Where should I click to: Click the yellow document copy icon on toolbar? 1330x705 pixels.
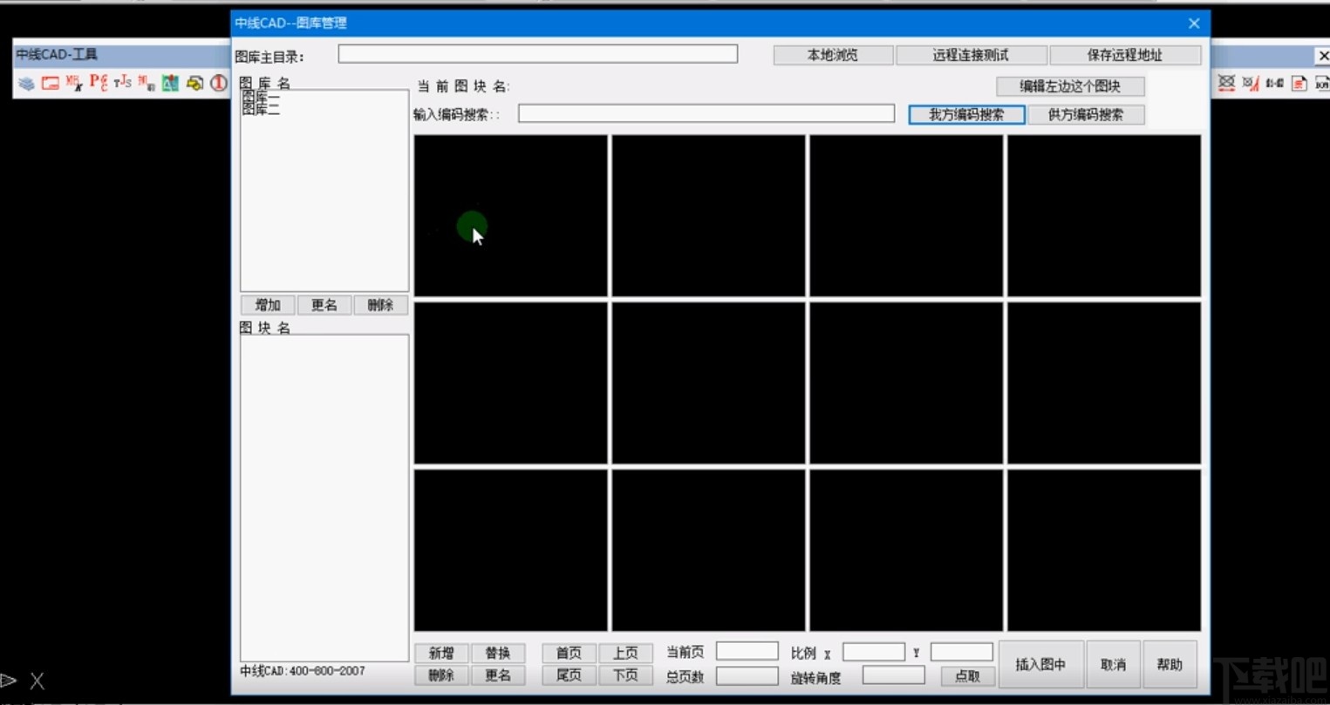coord(194,83)
